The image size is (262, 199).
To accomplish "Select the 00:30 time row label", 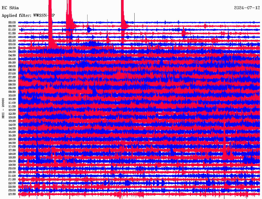I will [x=12, y=26].
